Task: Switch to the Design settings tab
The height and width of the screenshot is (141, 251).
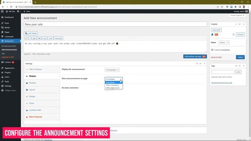Action: [x=42, y=97]
